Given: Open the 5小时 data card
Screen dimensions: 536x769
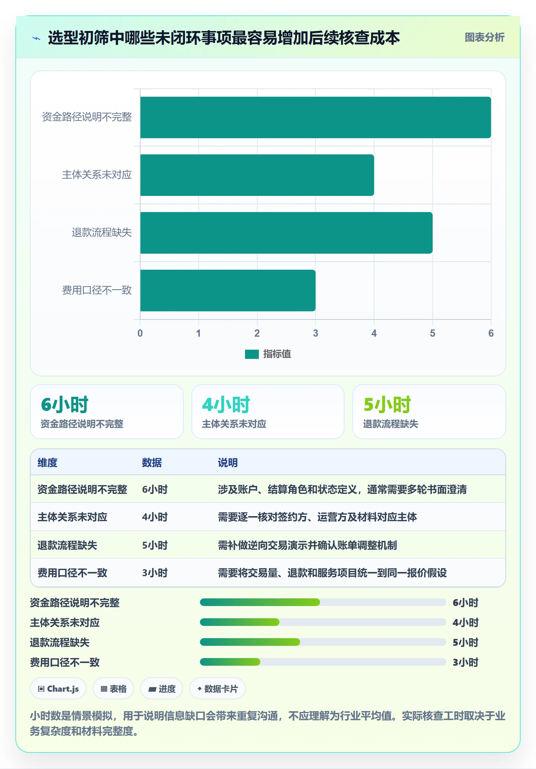Looking at the screenshot, I should coord(429,412).
